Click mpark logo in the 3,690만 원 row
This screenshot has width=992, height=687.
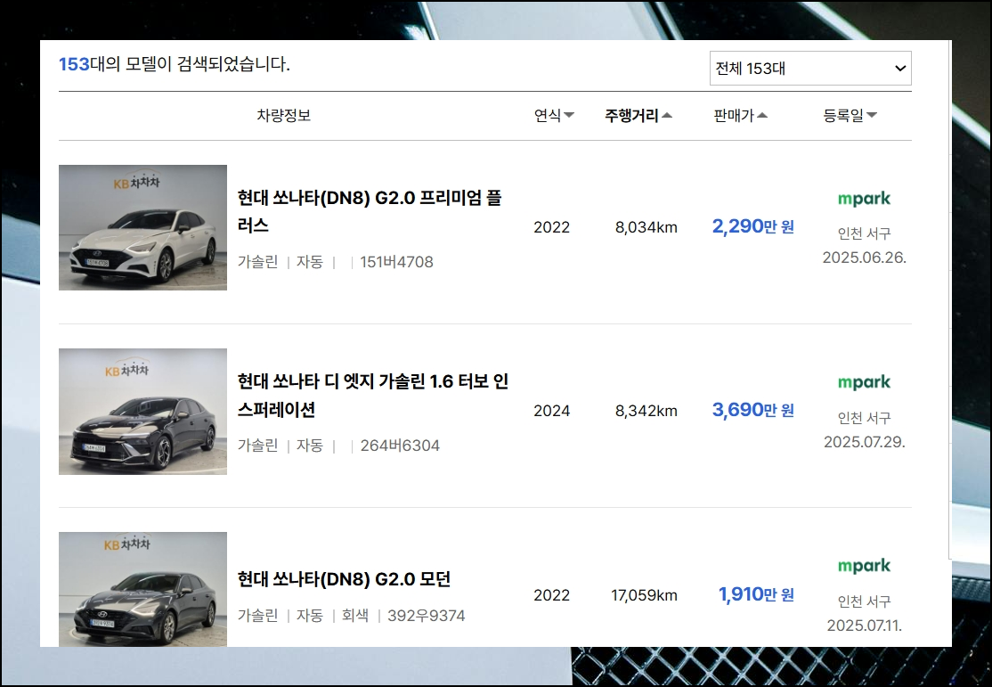(864, 382)
